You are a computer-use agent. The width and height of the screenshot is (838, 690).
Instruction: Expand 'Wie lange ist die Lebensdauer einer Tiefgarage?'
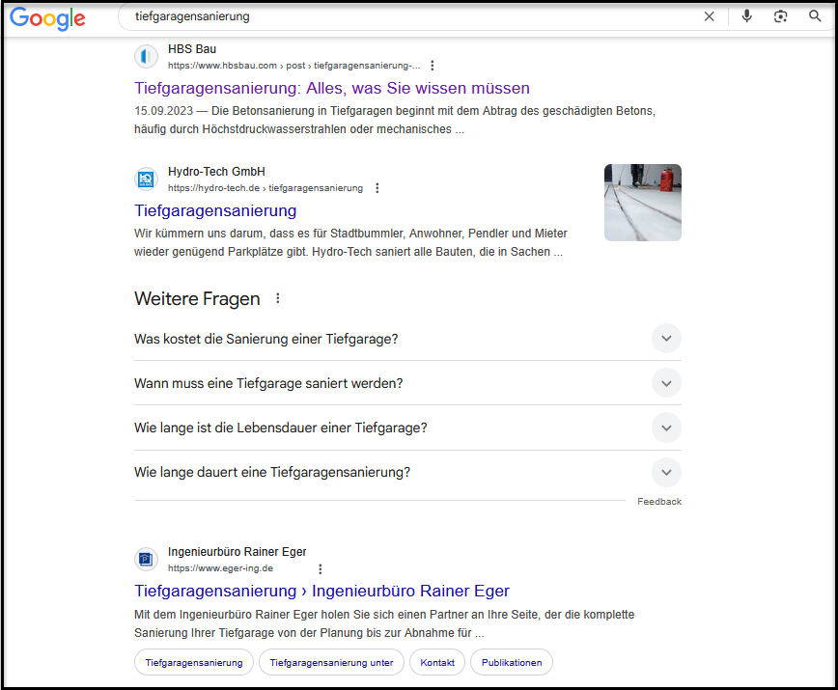pos(407,428)
